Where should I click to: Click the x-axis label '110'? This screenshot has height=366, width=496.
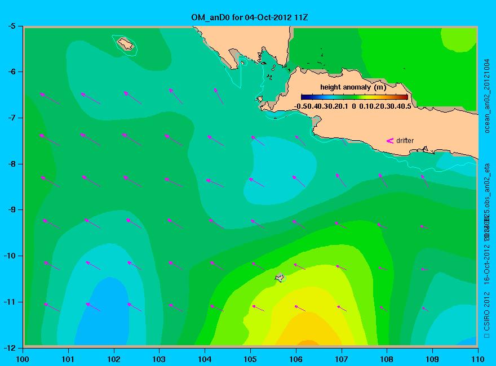[478, 359]
